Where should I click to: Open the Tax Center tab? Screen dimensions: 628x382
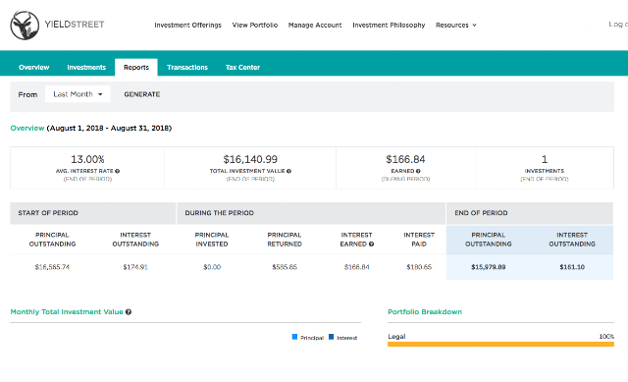242,68
